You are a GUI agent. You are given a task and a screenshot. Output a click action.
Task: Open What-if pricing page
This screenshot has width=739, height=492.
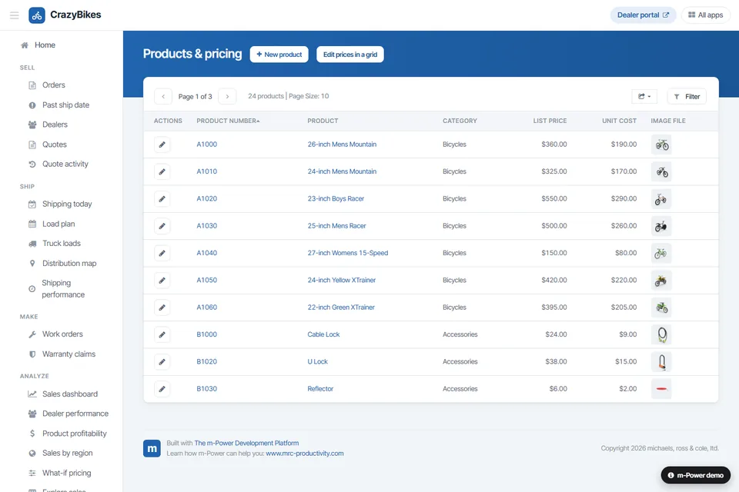pos(60,474)
